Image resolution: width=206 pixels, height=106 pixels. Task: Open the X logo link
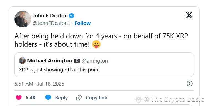pos(189,15)
